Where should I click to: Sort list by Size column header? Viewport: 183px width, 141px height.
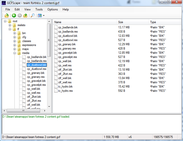pos(132,22)
